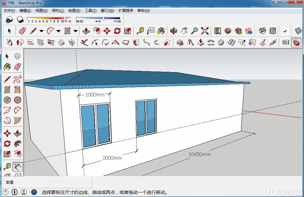Open the 帮助(H) menu
This screenshot has width=304, height=197.
[143, 10]
